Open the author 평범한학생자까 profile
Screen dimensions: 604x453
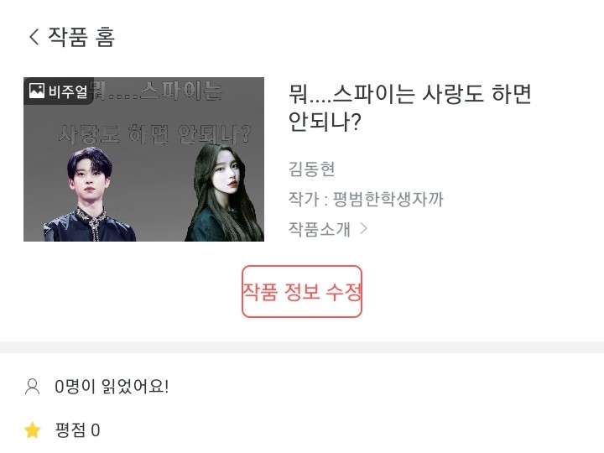click(x=388, y=199)
